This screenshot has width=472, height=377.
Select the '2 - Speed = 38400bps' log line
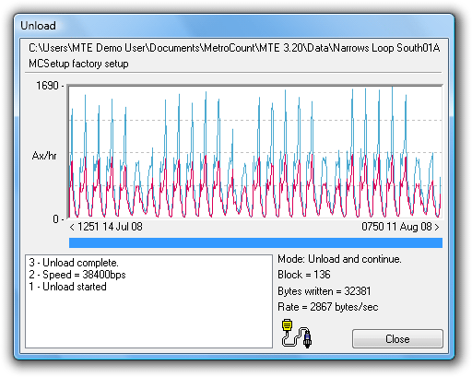tap(77, 275)
